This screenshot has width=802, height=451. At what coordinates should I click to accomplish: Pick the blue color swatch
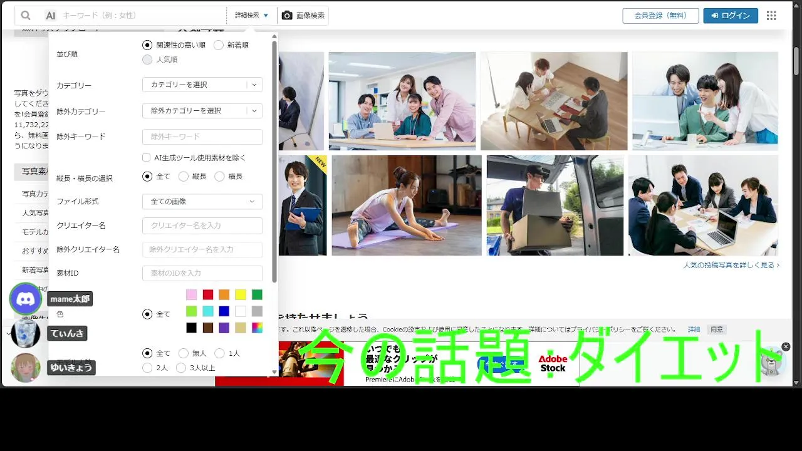(x=224, y=311)
